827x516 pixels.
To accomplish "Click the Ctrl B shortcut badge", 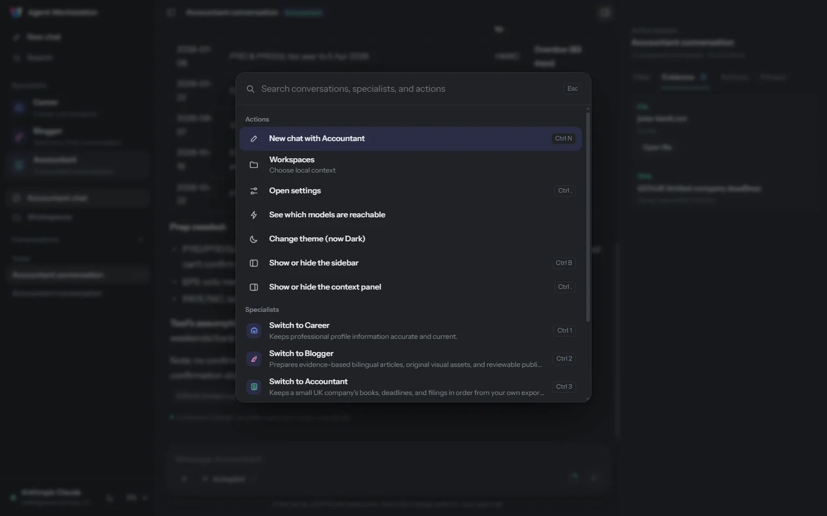I will point(564,263).
